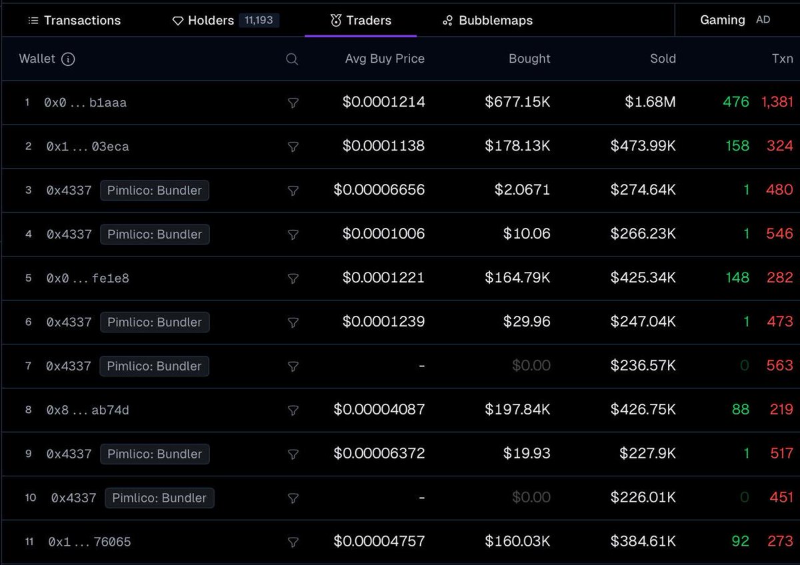The width and height of the screenshot is (800, 565).
Task: Filter by row 7 Pimlico Bundler wallet
Action: pyautogui.click(x=293, y=366)
